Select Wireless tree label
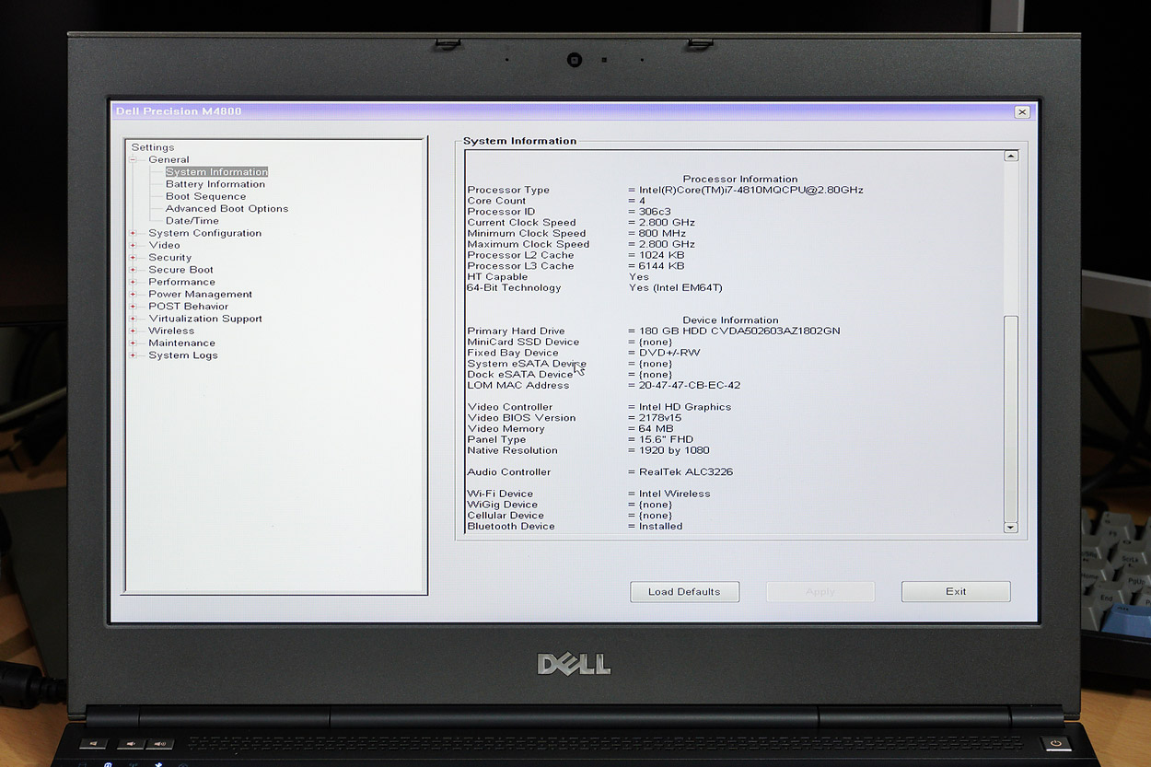Image resolution: width=1151 pixels, height=767 pixels. 172,331
